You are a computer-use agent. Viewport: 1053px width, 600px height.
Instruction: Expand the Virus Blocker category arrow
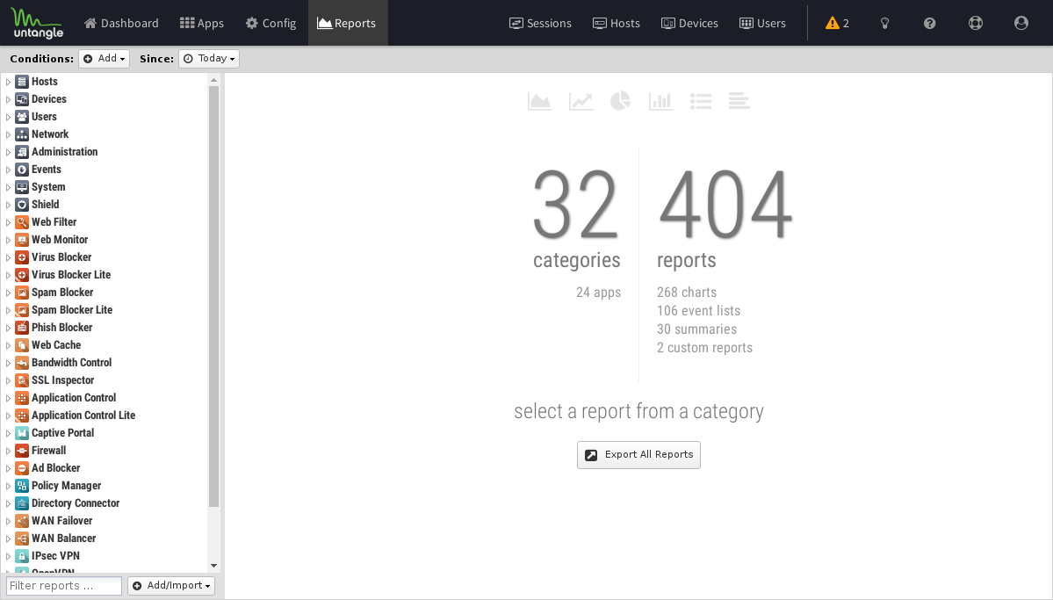8,257
